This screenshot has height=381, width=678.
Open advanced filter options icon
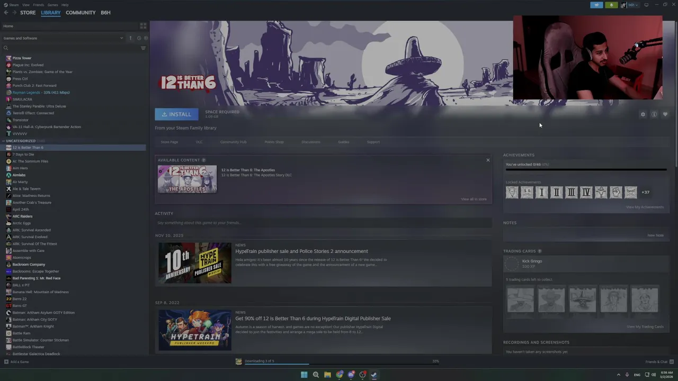[143, 48]
